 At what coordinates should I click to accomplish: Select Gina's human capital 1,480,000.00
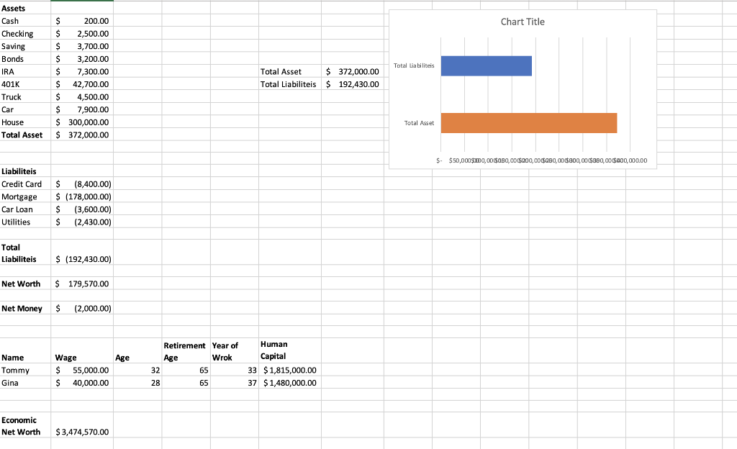pyautogui.click(x=290, y=383)
